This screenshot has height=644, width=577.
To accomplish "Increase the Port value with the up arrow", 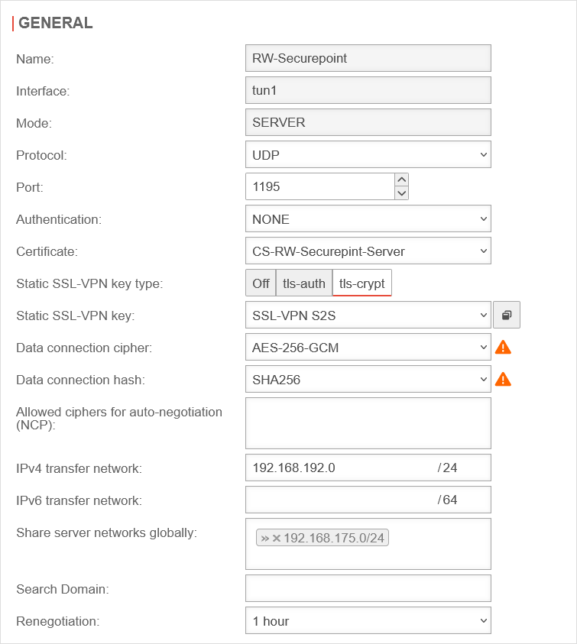I will (402, 179).
